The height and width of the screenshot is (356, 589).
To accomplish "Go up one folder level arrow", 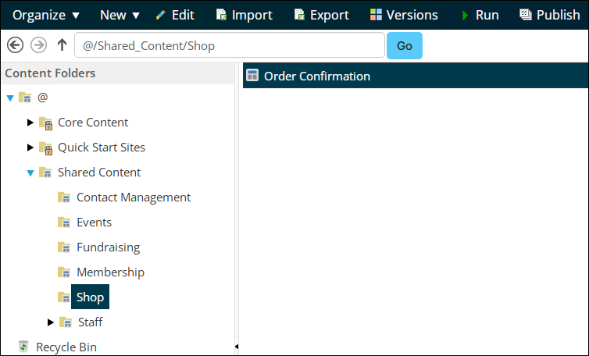I will tap(62, 45).
